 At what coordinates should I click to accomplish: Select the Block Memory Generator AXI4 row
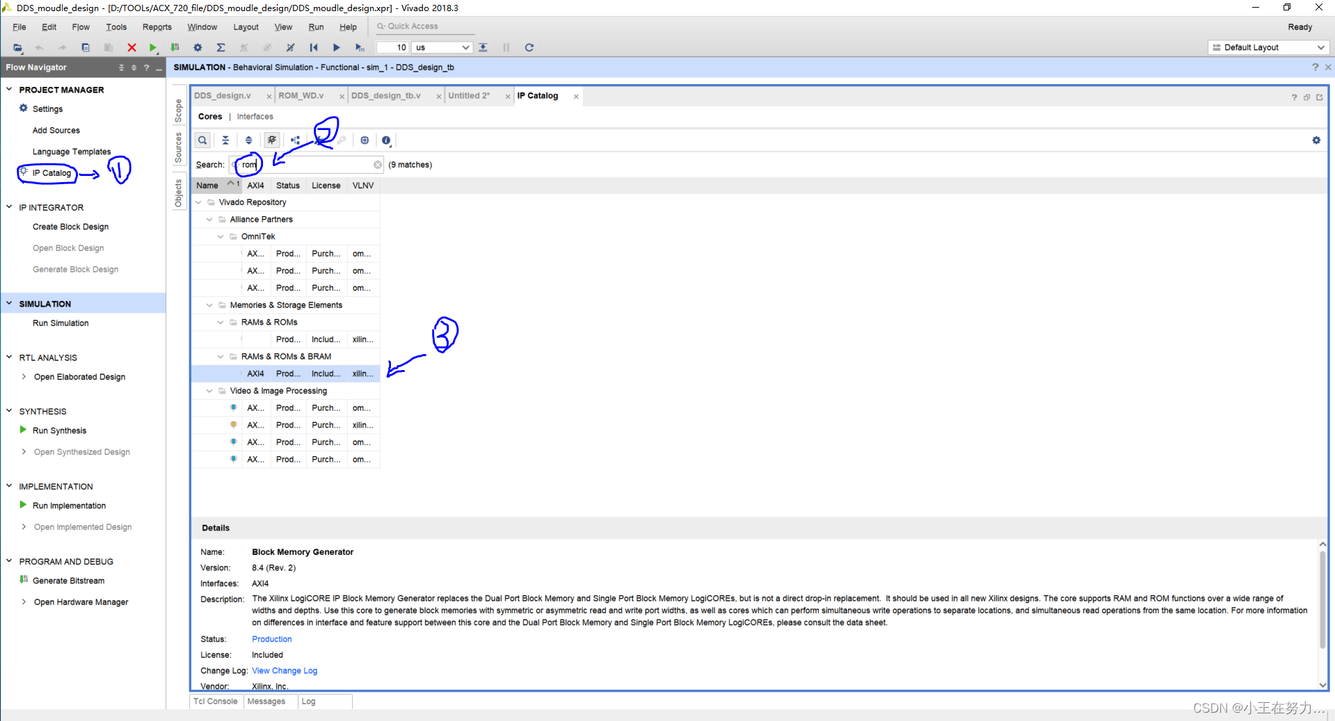(286, 374)
